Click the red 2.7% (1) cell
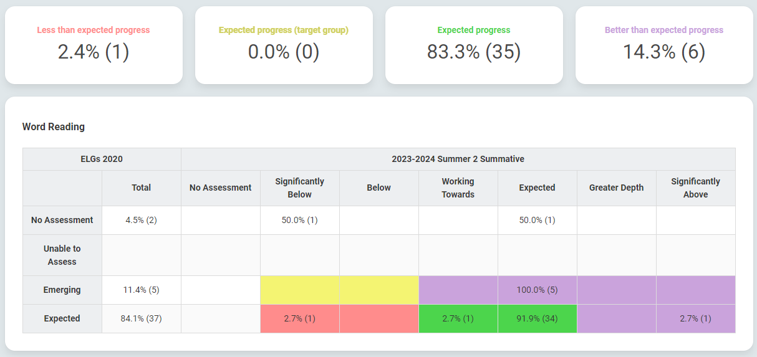757x357 pixels. [300, 318]
